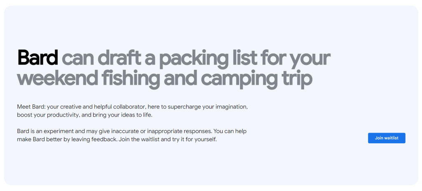Click the words creative and helpful collaborator
422x191 pixels.
pyautogui.click(x=102, y=107)
